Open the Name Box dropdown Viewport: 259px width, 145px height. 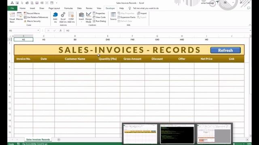pos(38,31)
